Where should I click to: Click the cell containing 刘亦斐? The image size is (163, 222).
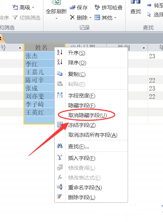click(39, 96)
